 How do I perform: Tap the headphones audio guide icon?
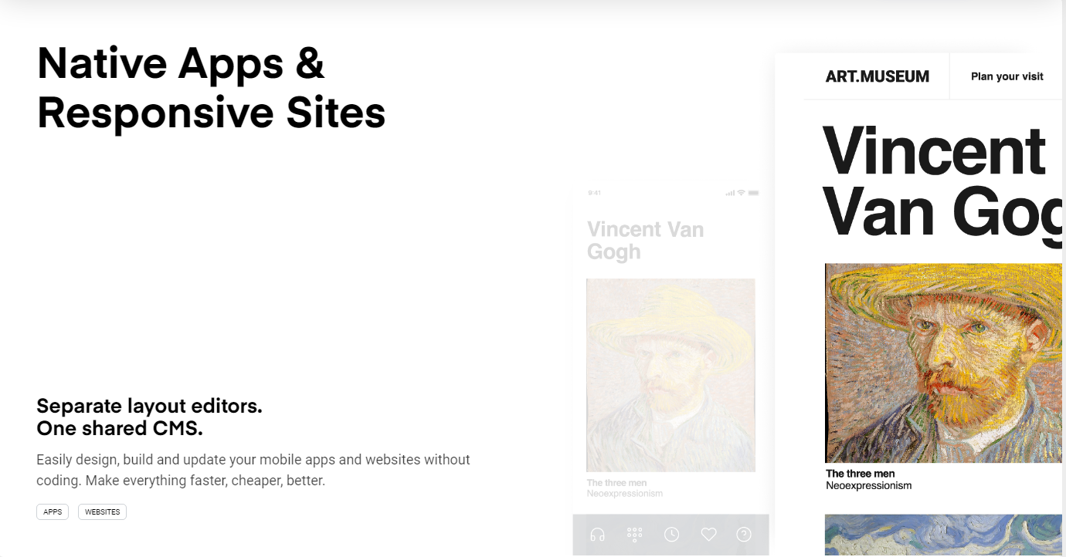click(x=597, y=534)
